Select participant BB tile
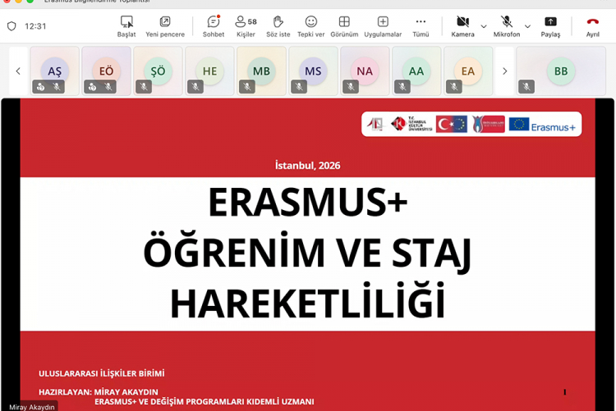 [x=561, y=71]
